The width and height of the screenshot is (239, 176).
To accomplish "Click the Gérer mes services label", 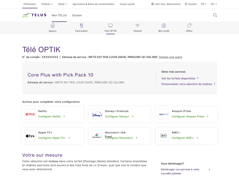I will tap(173, 72).
